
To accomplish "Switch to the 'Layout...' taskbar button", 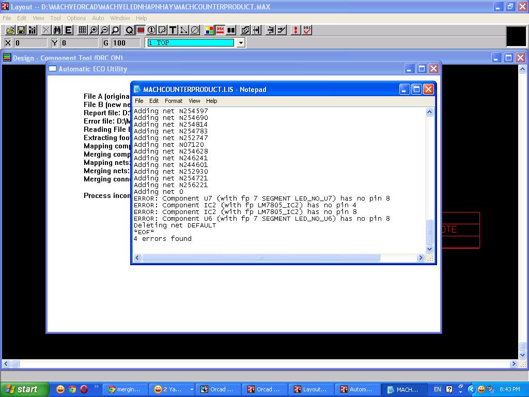I will click(x=312, y=389).
